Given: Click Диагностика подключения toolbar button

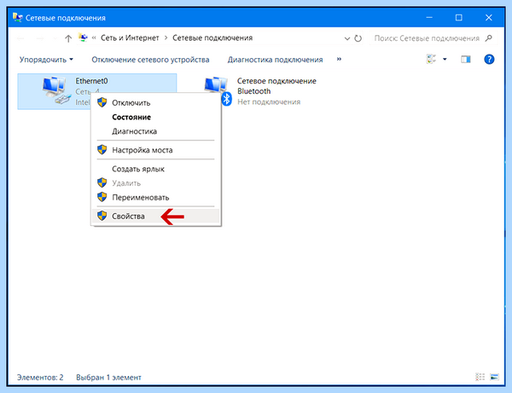Looking at the screenshot, I should [275, 60].
